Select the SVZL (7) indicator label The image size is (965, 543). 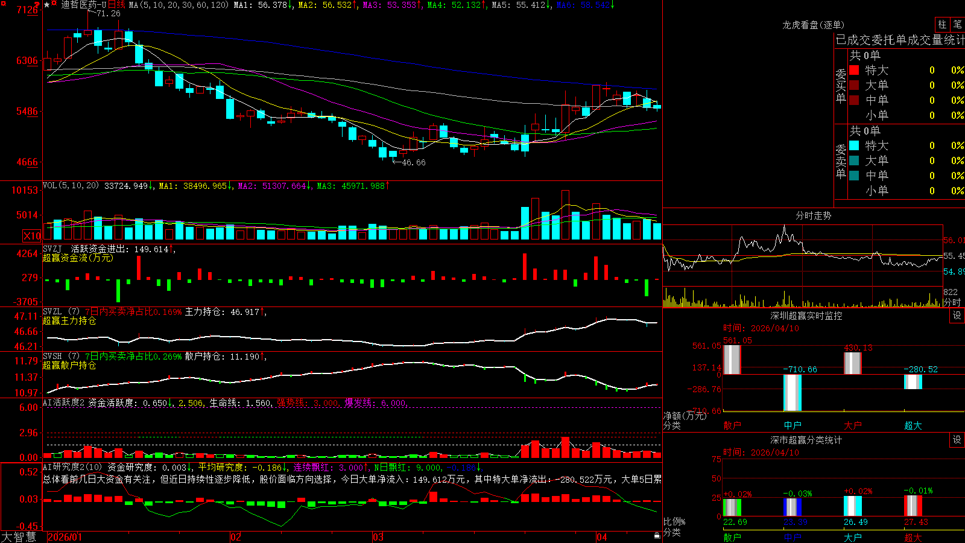[x=61, y=311]
